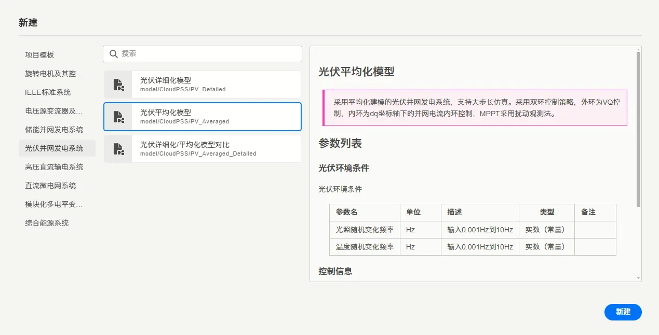Click the file icon beside 光伏详细化模型
The width and height of the screenshot is (659, 335).
[118, 85]
